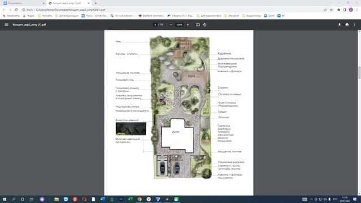The width and height of the screenshot is (361, 203).
Task: Reload the current page
Action: [x=16, y=10]
